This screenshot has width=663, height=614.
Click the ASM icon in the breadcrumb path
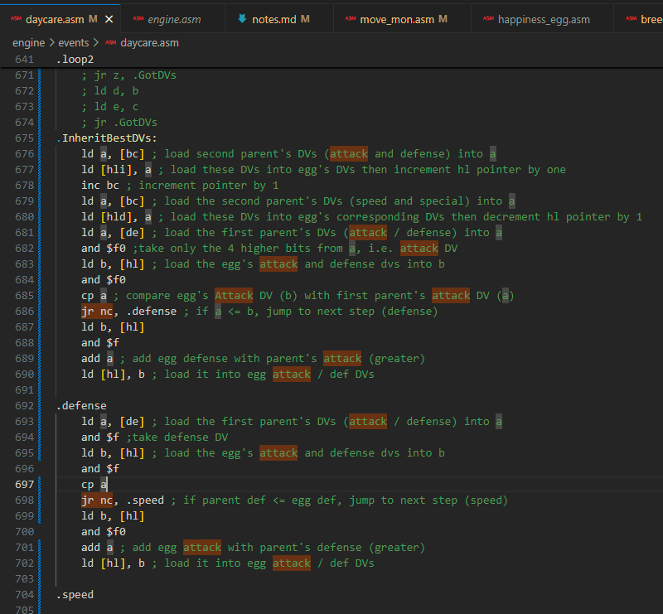coord(110,42)
